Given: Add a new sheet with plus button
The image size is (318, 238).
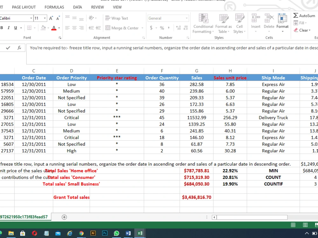Looking at the screenshot, I should pos(64,217).
